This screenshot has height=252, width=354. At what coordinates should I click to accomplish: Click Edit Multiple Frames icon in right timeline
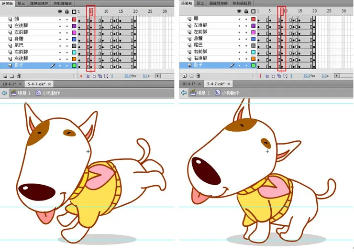279,76
